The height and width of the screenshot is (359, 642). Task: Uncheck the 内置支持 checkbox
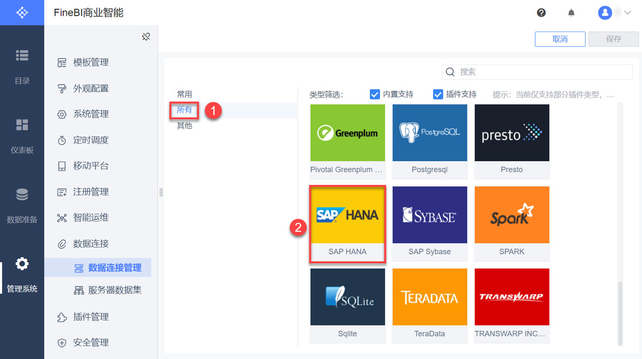[x=375, y=94]
